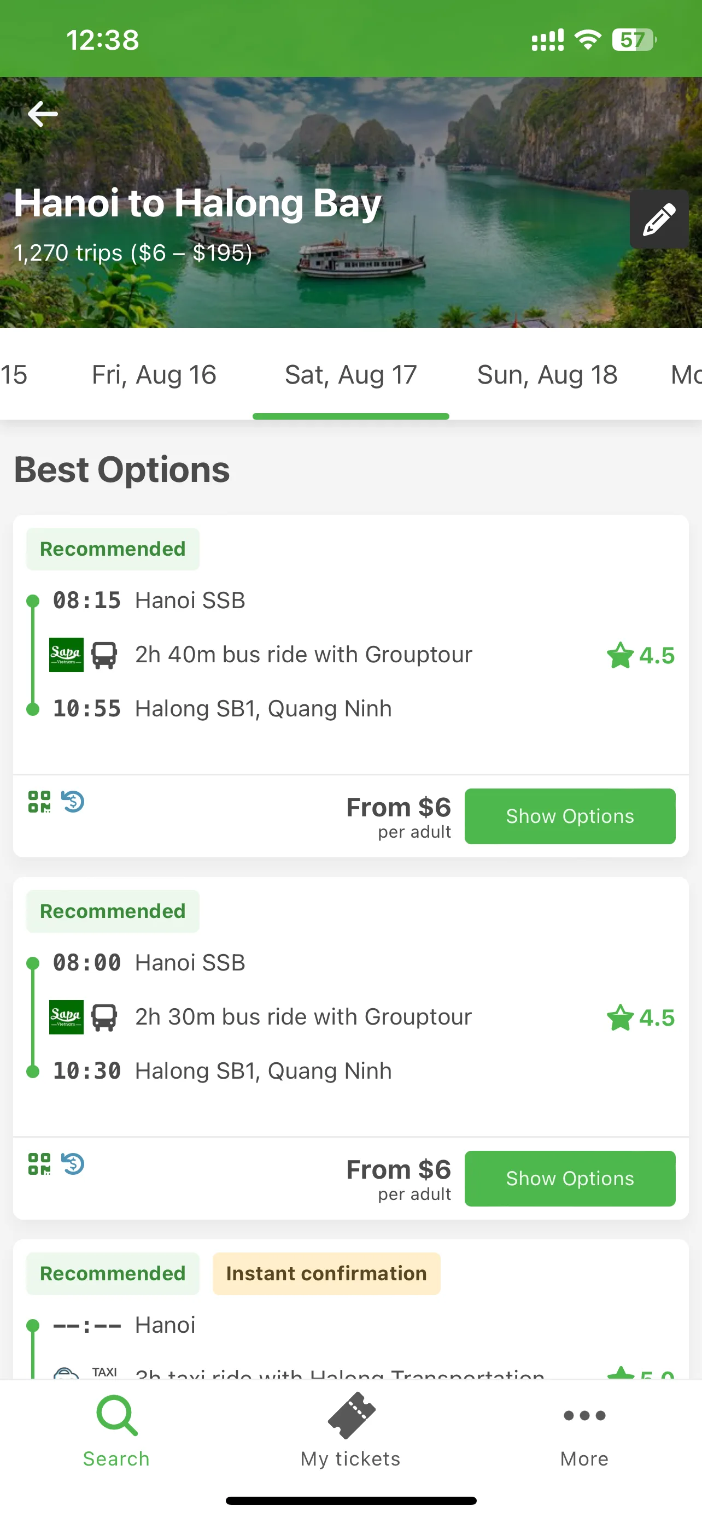Select Sun, Aug 18 date tab
The height and width of the screenshot is (1518, 702).
click(548, 375)
